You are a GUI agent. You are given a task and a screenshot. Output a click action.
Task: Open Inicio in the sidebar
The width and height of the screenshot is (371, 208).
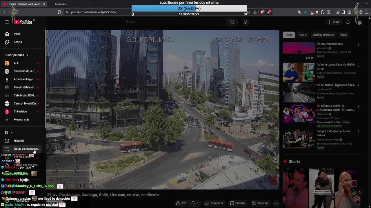pos(23,34)
